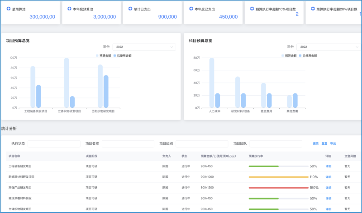Click the 差旅费用 bar group in chart

267,95
